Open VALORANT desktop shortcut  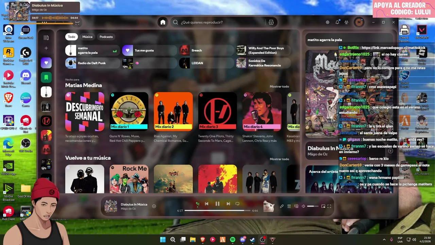[x=422, y=32]
